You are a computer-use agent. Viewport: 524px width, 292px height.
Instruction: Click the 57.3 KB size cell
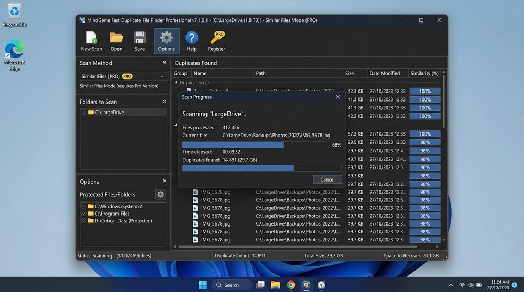355,134
